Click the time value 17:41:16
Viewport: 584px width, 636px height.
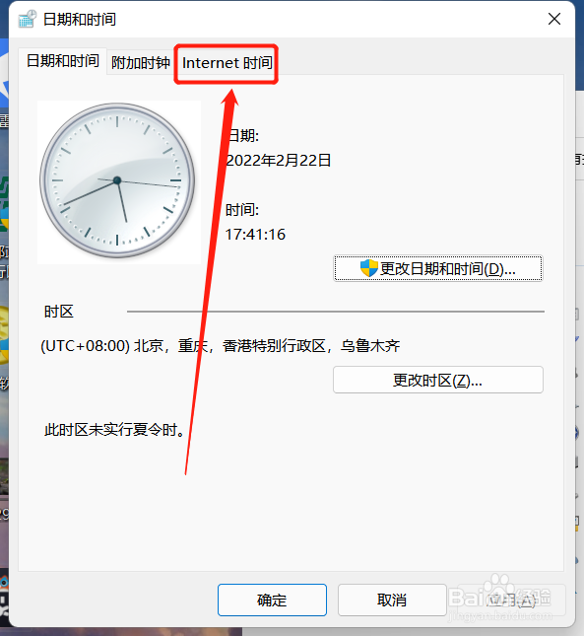(x=255, y=234)
